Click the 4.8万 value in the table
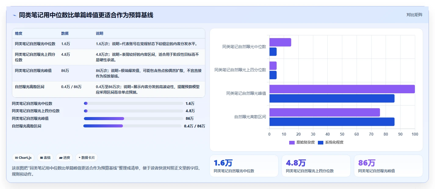Viewport: 435px width, 189px height. coord(66,55)
